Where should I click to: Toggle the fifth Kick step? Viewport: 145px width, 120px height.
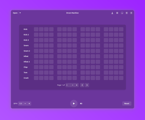59,29
